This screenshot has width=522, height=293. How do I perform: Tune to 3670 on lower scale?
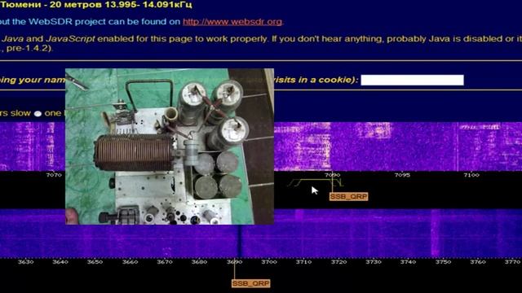pos(165,262)
